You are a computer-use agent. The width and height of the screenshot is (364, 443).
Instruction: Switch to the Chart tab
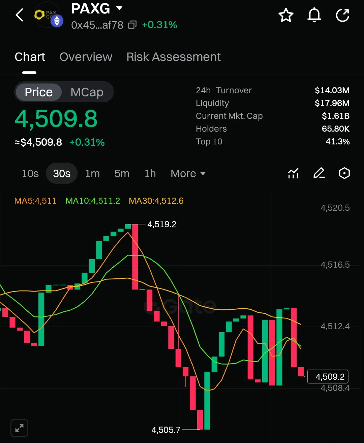pyautogui.click(x=30, y=57)
